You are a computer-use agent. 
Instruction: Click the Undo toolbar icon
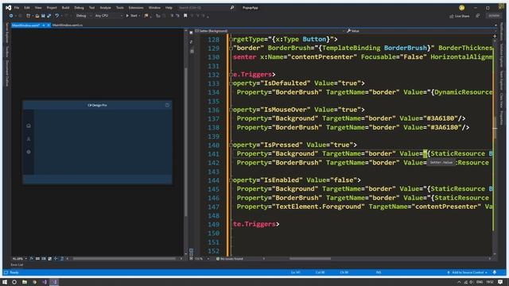[x=57, y=16]
